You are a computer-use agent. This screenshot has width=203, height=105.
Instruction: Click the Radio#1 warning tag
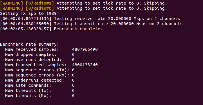(40, 3)
